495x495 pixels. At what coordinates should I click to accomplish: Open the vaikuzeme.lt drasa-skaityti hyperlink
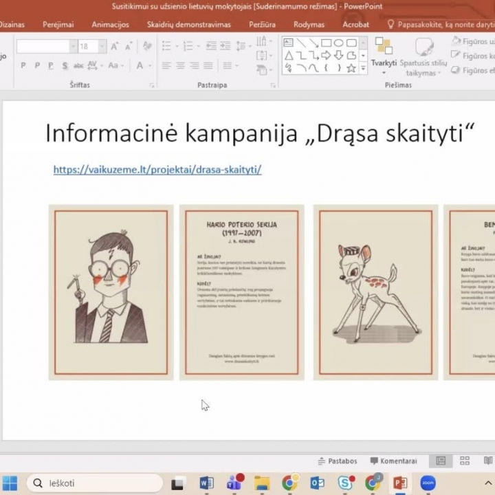(x=157, y=169)
